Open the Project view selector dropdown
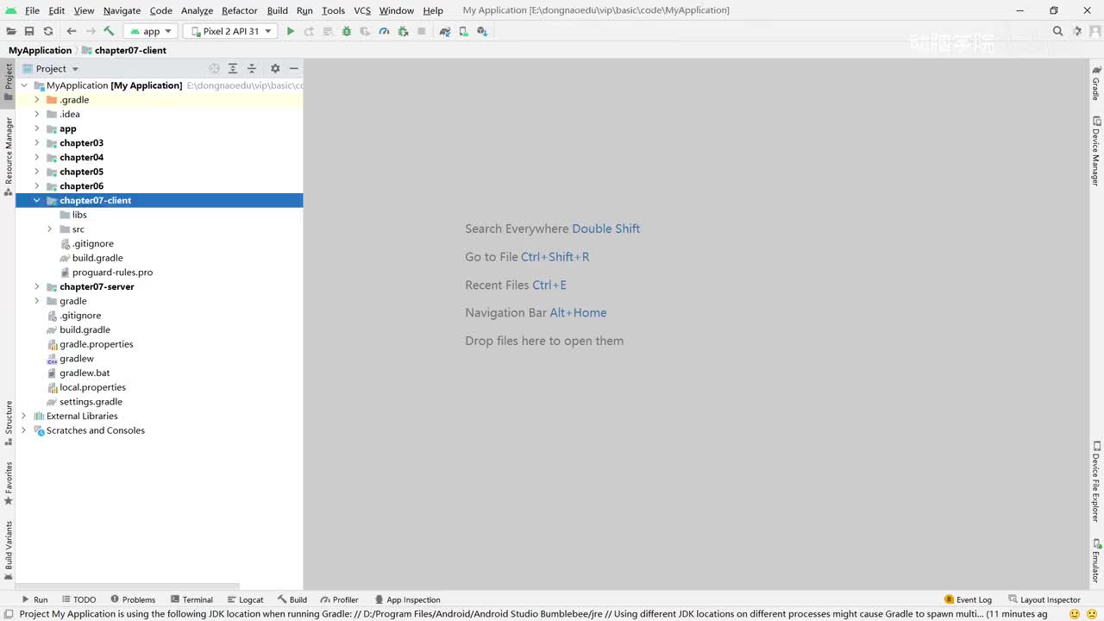The width and height of the screenshot is (1104, 621). click(x=51, y=68)
